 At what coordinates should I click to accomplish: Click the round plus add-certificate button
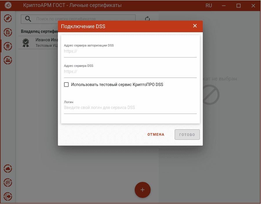(x=143, y=190)
